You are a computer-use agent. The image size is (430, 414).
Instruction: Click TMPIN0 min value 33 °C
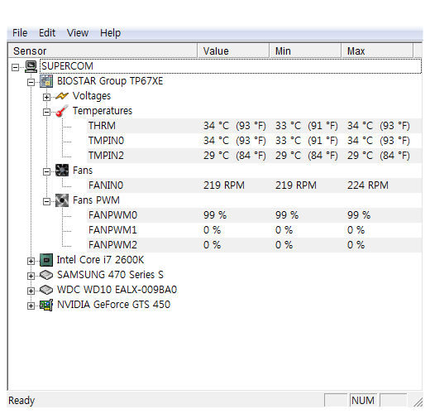(x=307, y=141)
